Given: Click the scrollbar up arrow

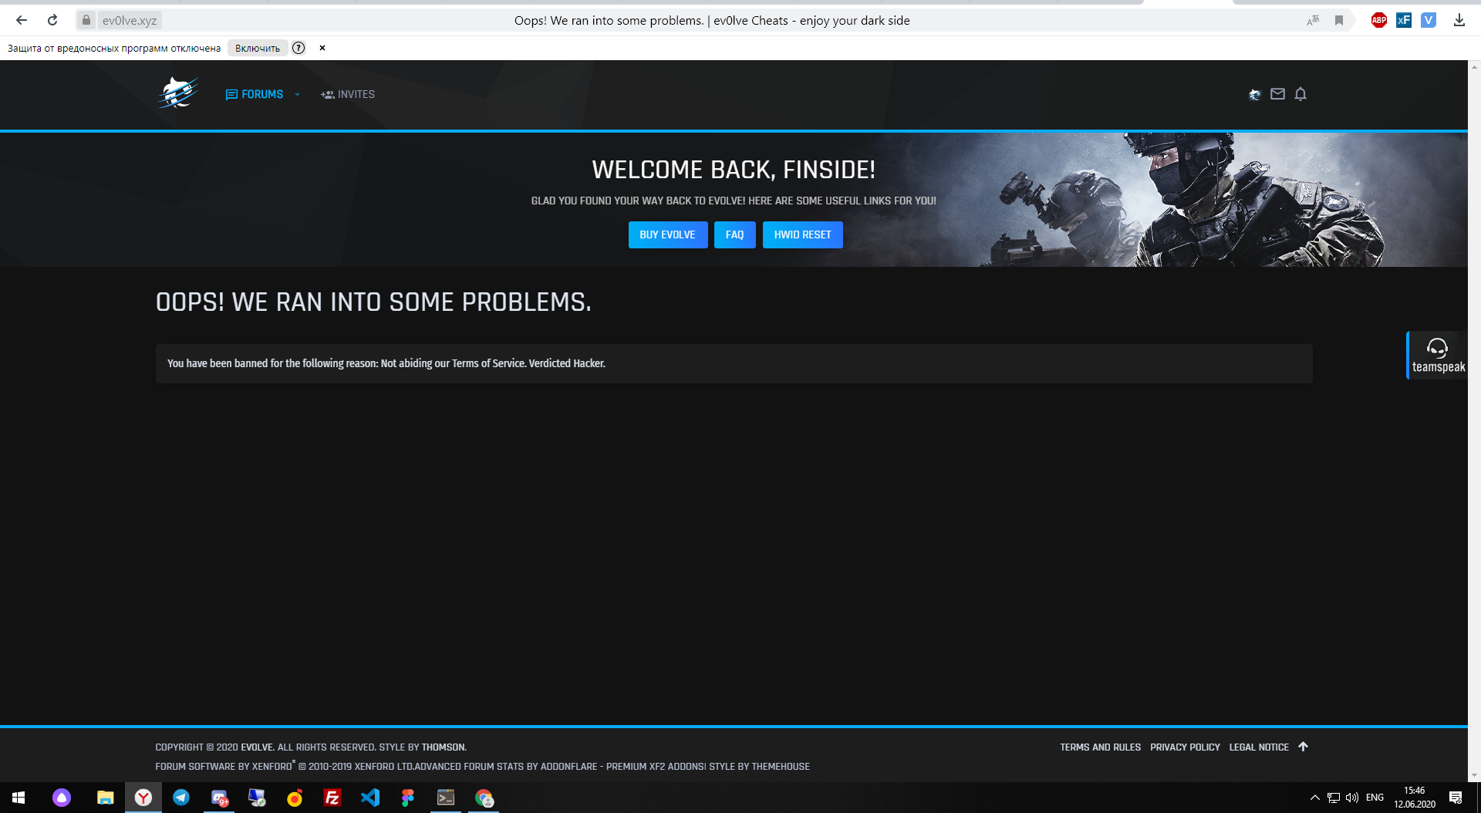Looking at the screenshot, I should coord(1474,67).
